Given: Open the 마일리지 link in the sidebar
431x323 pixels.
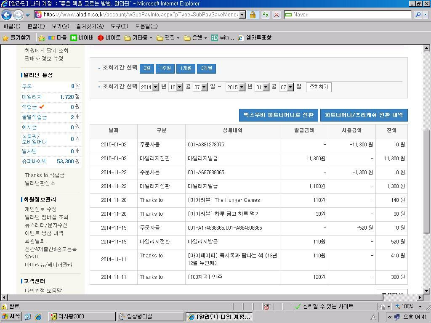Looking at the screenshot, I should click(x=32, y=97).
